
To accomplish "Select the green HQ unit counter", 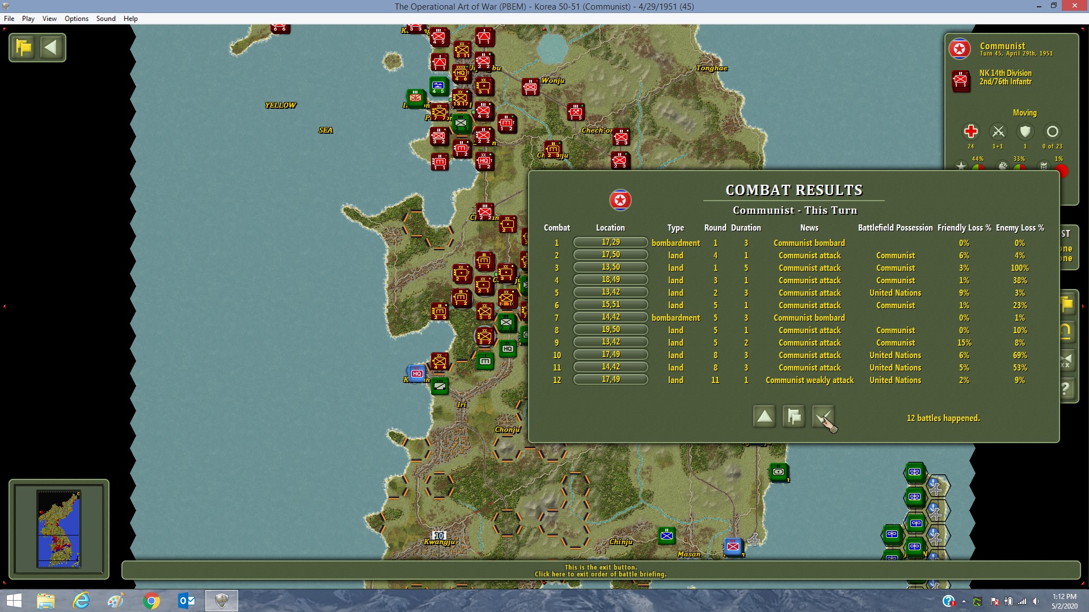I will point(508,349).
